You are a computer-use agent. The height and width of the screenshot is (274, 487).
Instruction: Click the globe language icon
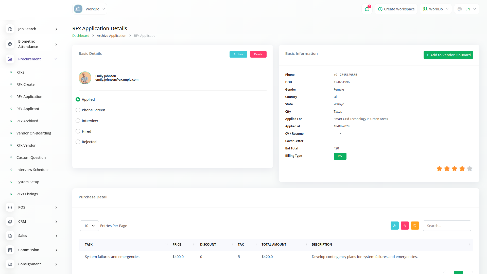[x=460, y=9]
